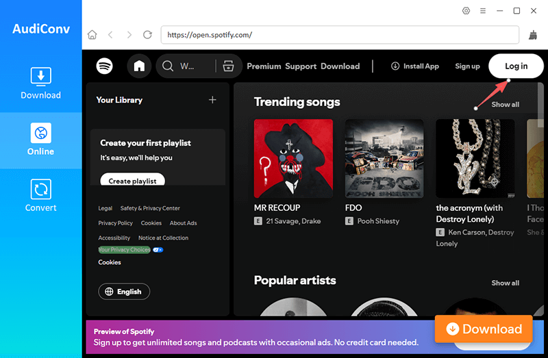The height and width of the screenshot is (358, 548).
Task: Click the vertical scrollbar in Spotify content
Action: (540, 105)
